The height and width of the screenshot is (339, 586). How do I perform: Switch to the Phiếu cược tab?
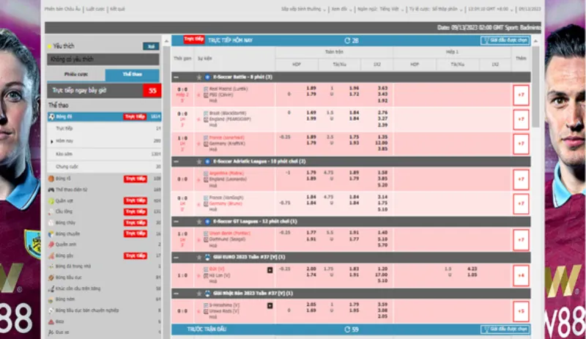[x=76, y=75]
